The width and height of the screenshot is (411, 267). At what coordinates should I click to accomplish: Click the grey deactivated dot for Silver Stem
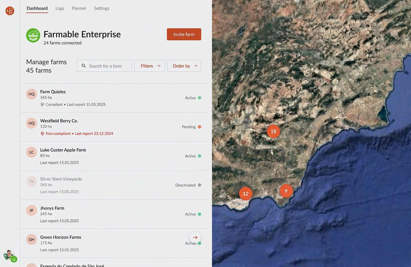[199, 185]
